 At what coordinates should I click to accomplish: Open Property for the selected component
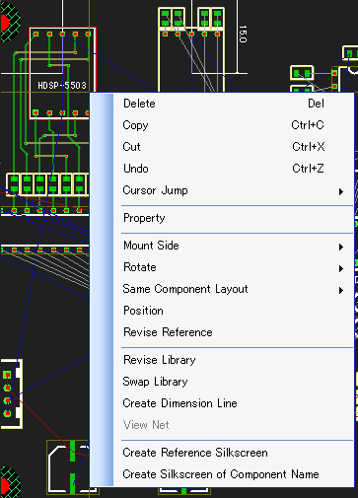pyautogui.click(x=234, y=218)
